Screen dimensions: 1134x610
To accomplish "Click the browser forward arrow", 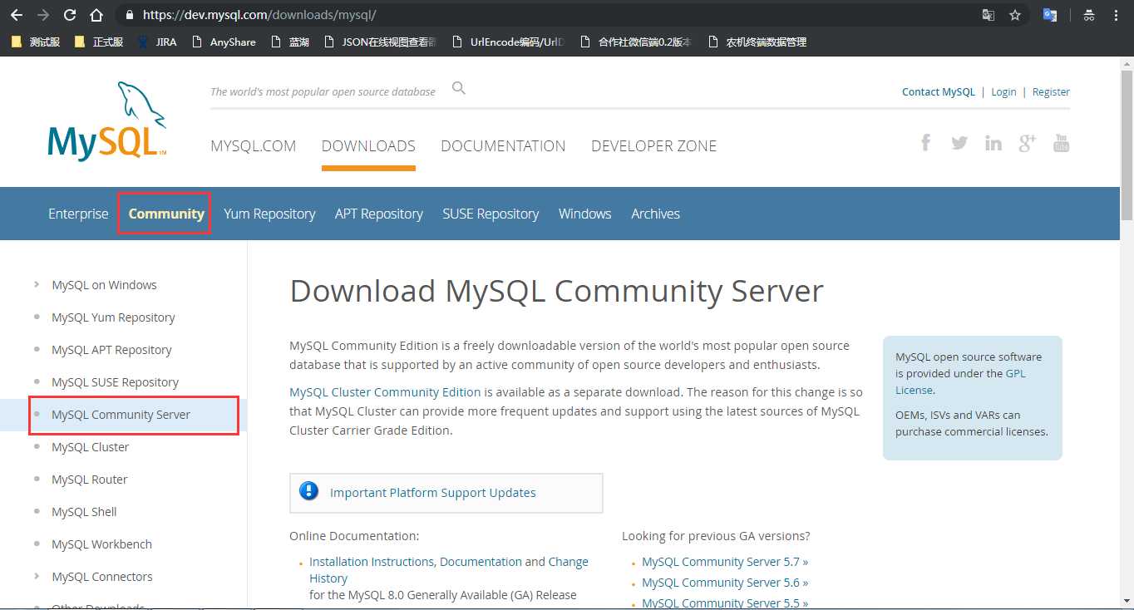I will [43, 15].
